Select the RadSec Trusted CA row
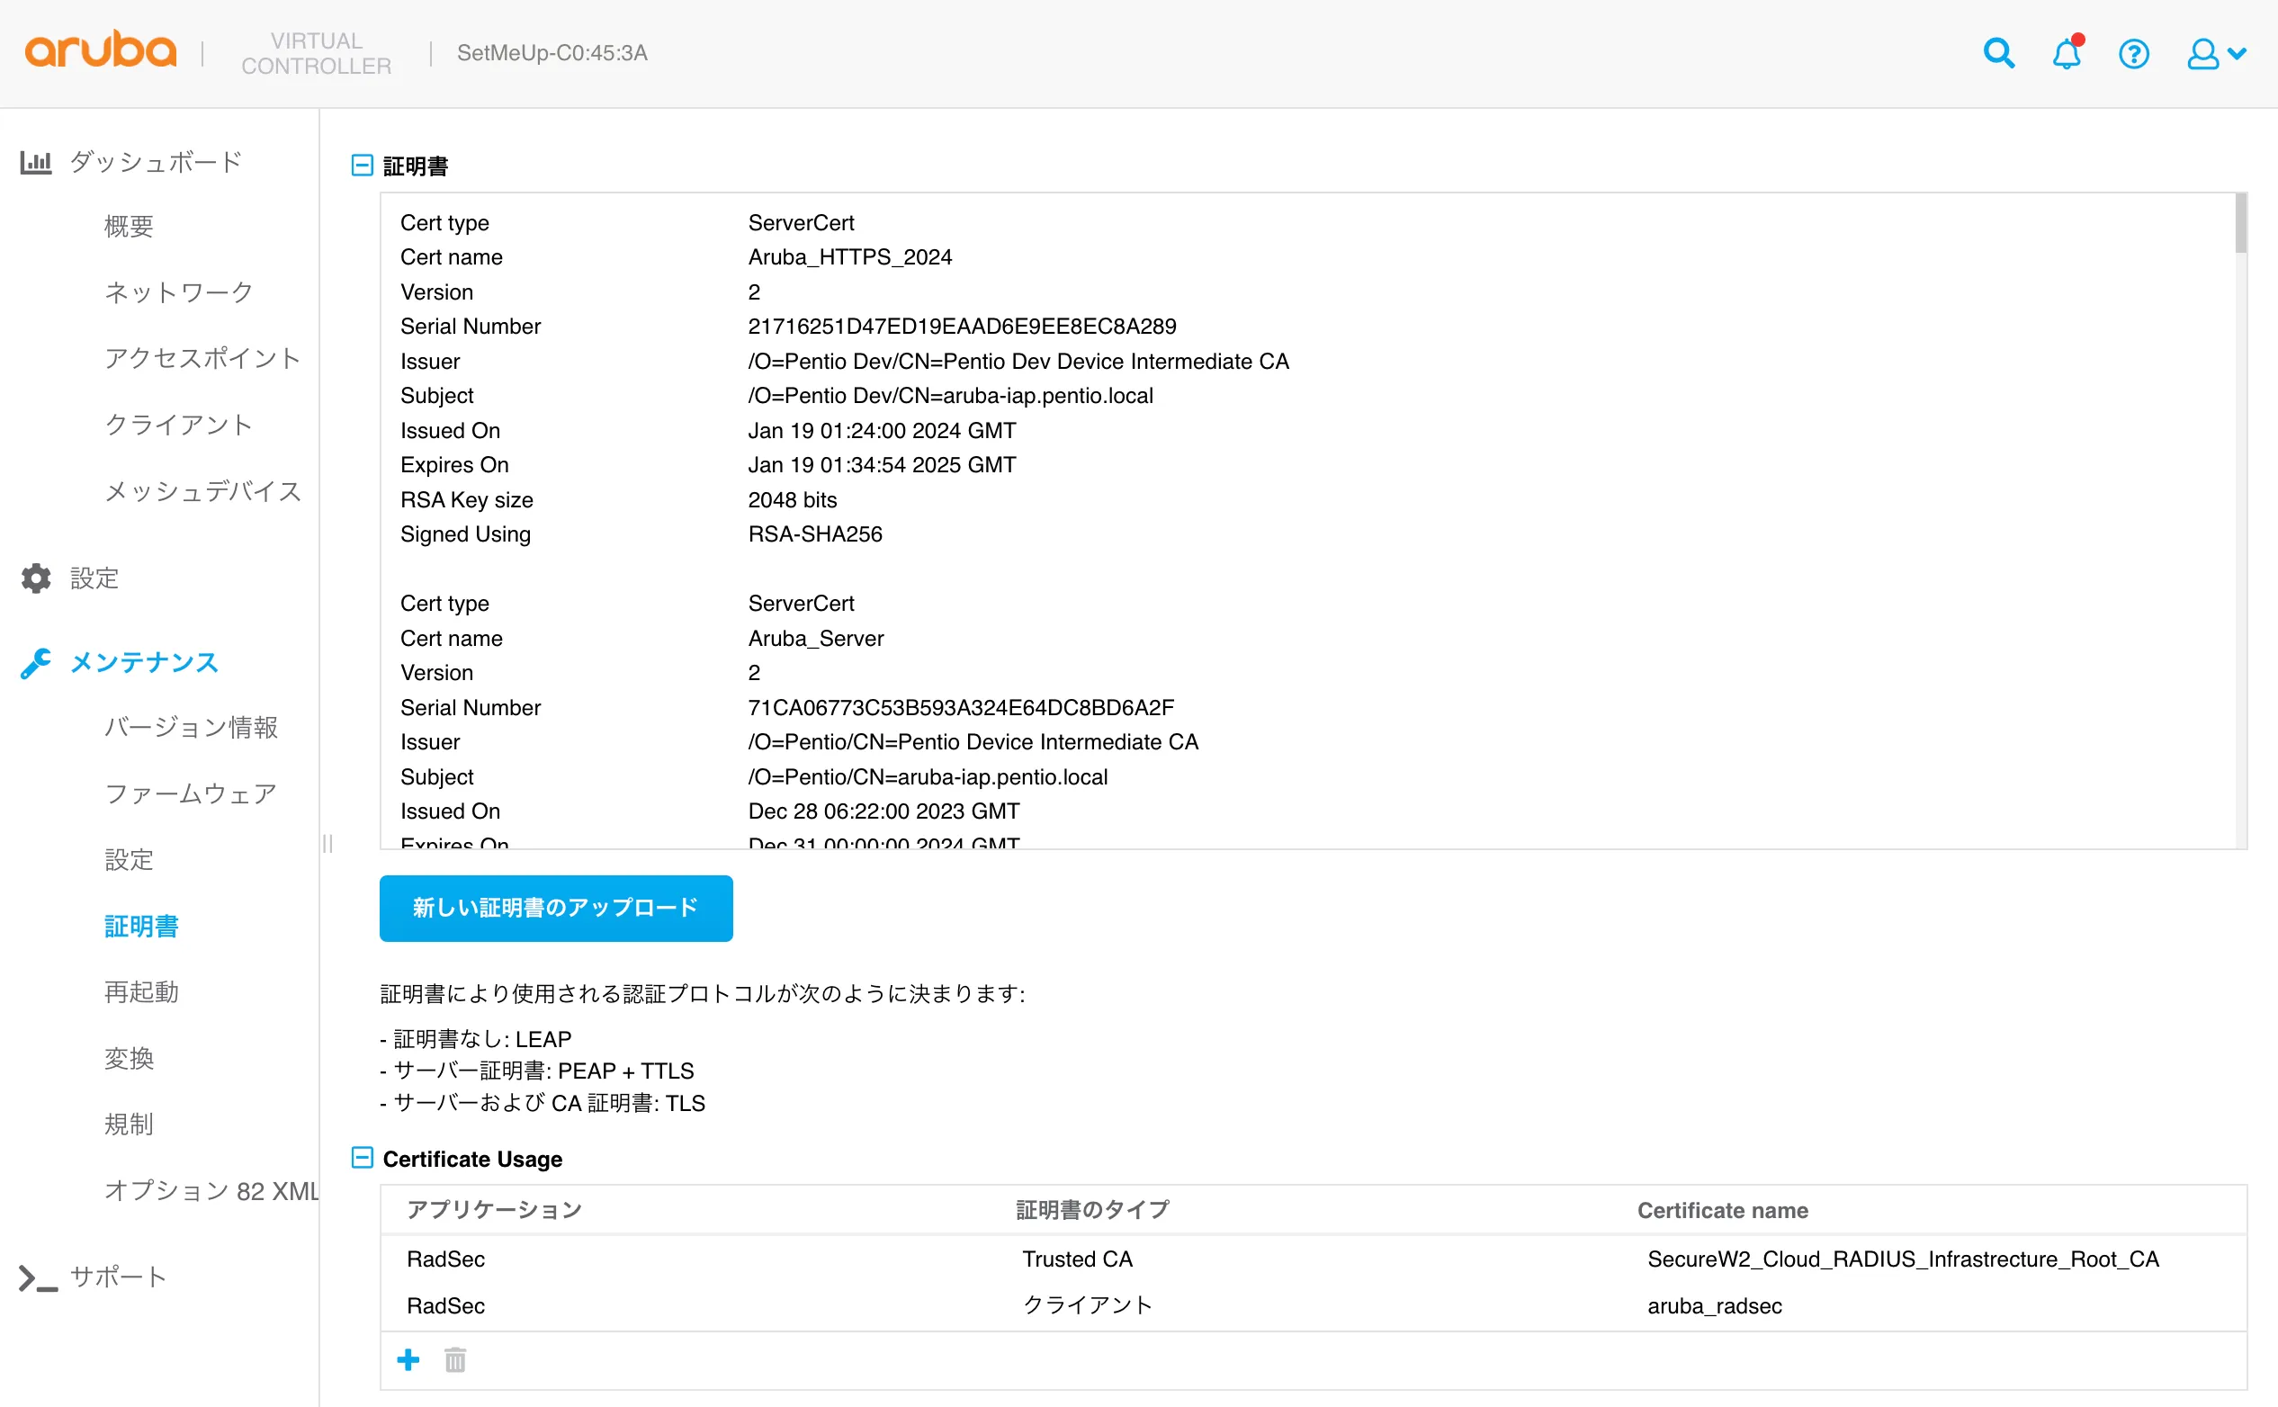This screenshot has height=1407, width=2278. click(1077, 1259)
